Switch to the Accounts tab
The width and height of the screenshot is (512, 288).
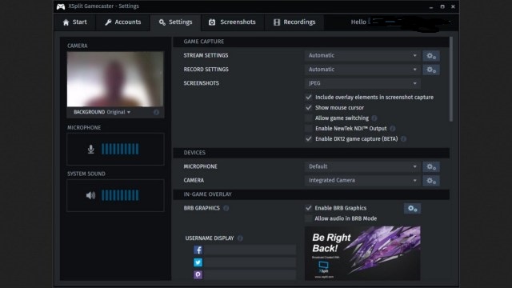point(123,22)
